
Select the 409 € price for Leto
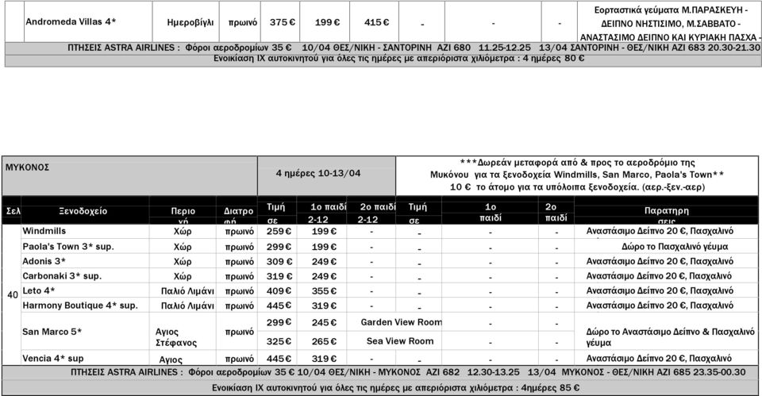(x=279, y=291)
